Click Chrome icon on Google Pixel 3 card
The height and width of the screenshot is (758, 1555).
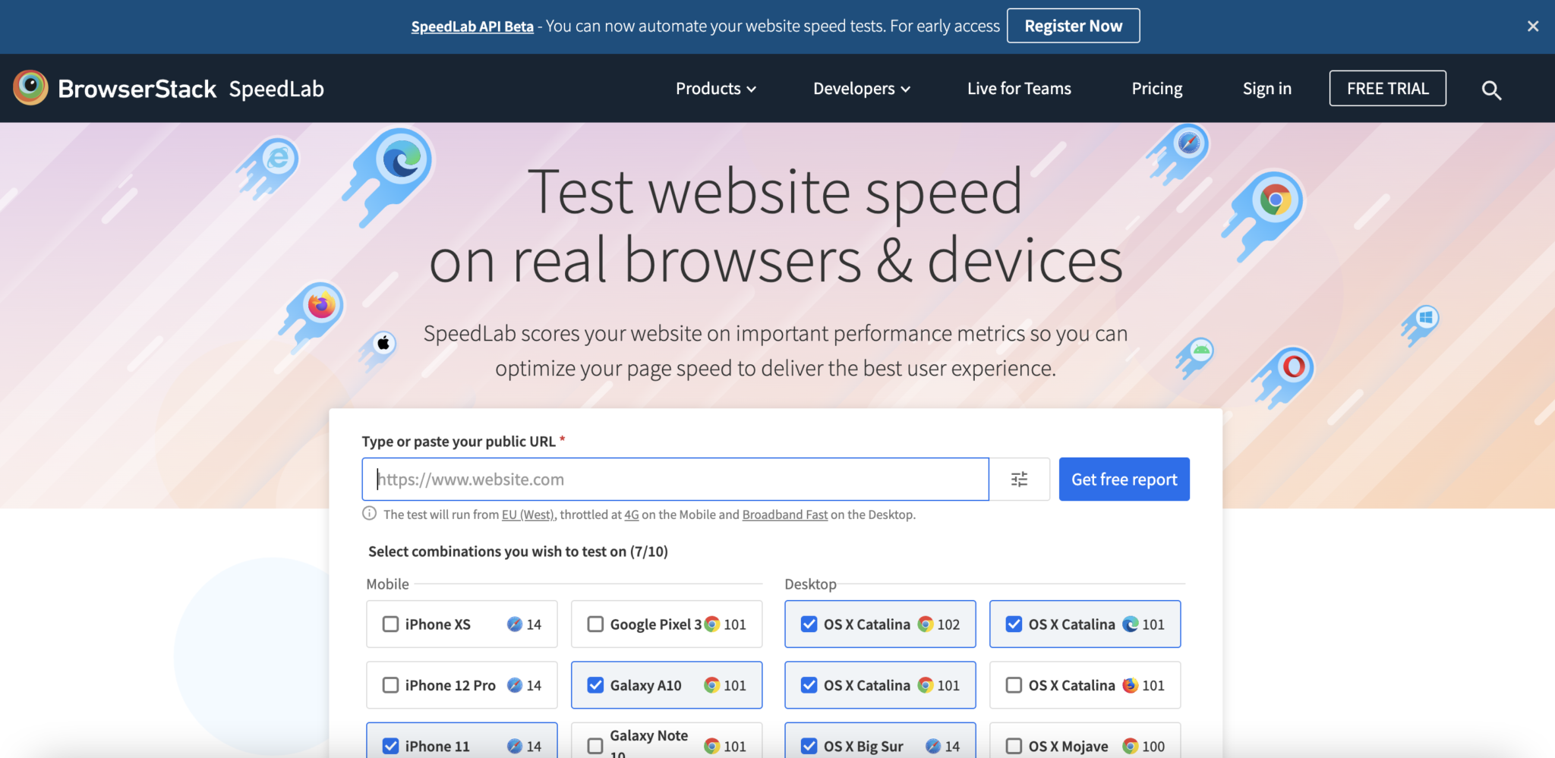[x=711, y=624]
